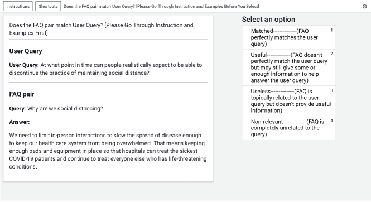Click the 'Select an option' heading

coord(268,20)
